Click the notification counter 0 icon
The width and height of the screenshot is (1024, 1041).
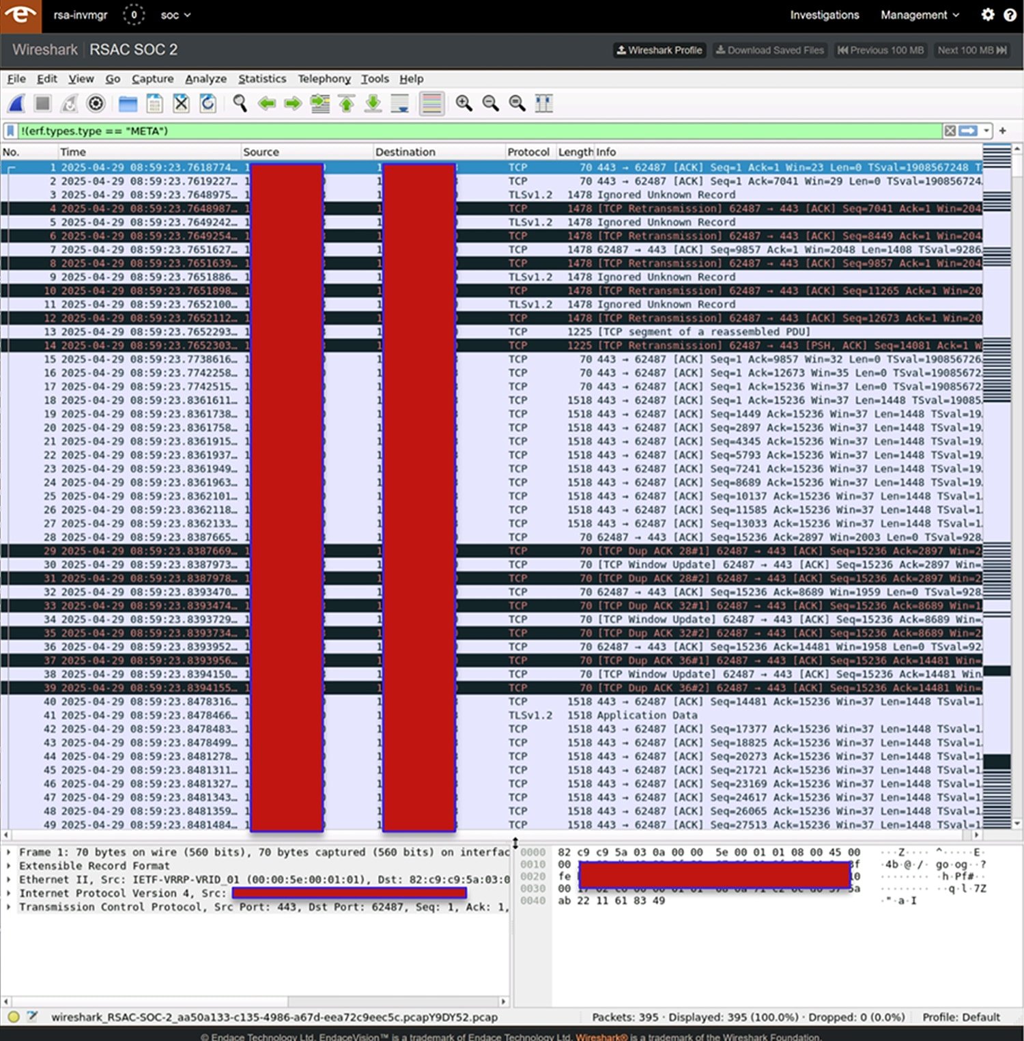tap(134, 14)
